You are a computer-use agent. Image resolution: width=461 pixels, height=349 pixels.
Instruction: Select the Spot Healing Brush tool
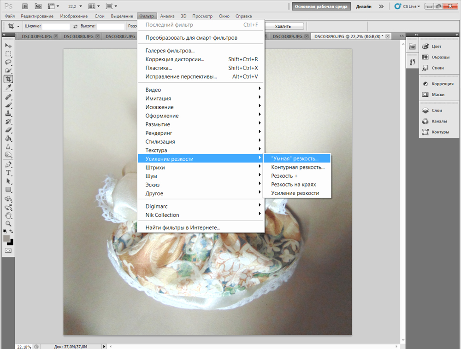point(8,97)
